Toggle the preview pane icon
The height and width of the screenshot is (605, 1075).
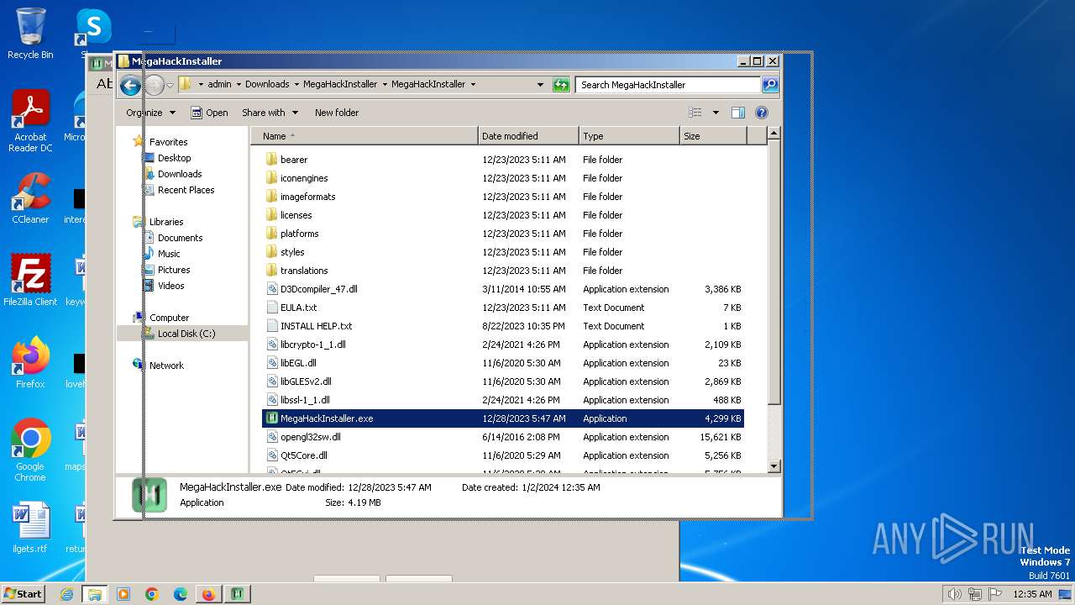click(x=738, y=113)
